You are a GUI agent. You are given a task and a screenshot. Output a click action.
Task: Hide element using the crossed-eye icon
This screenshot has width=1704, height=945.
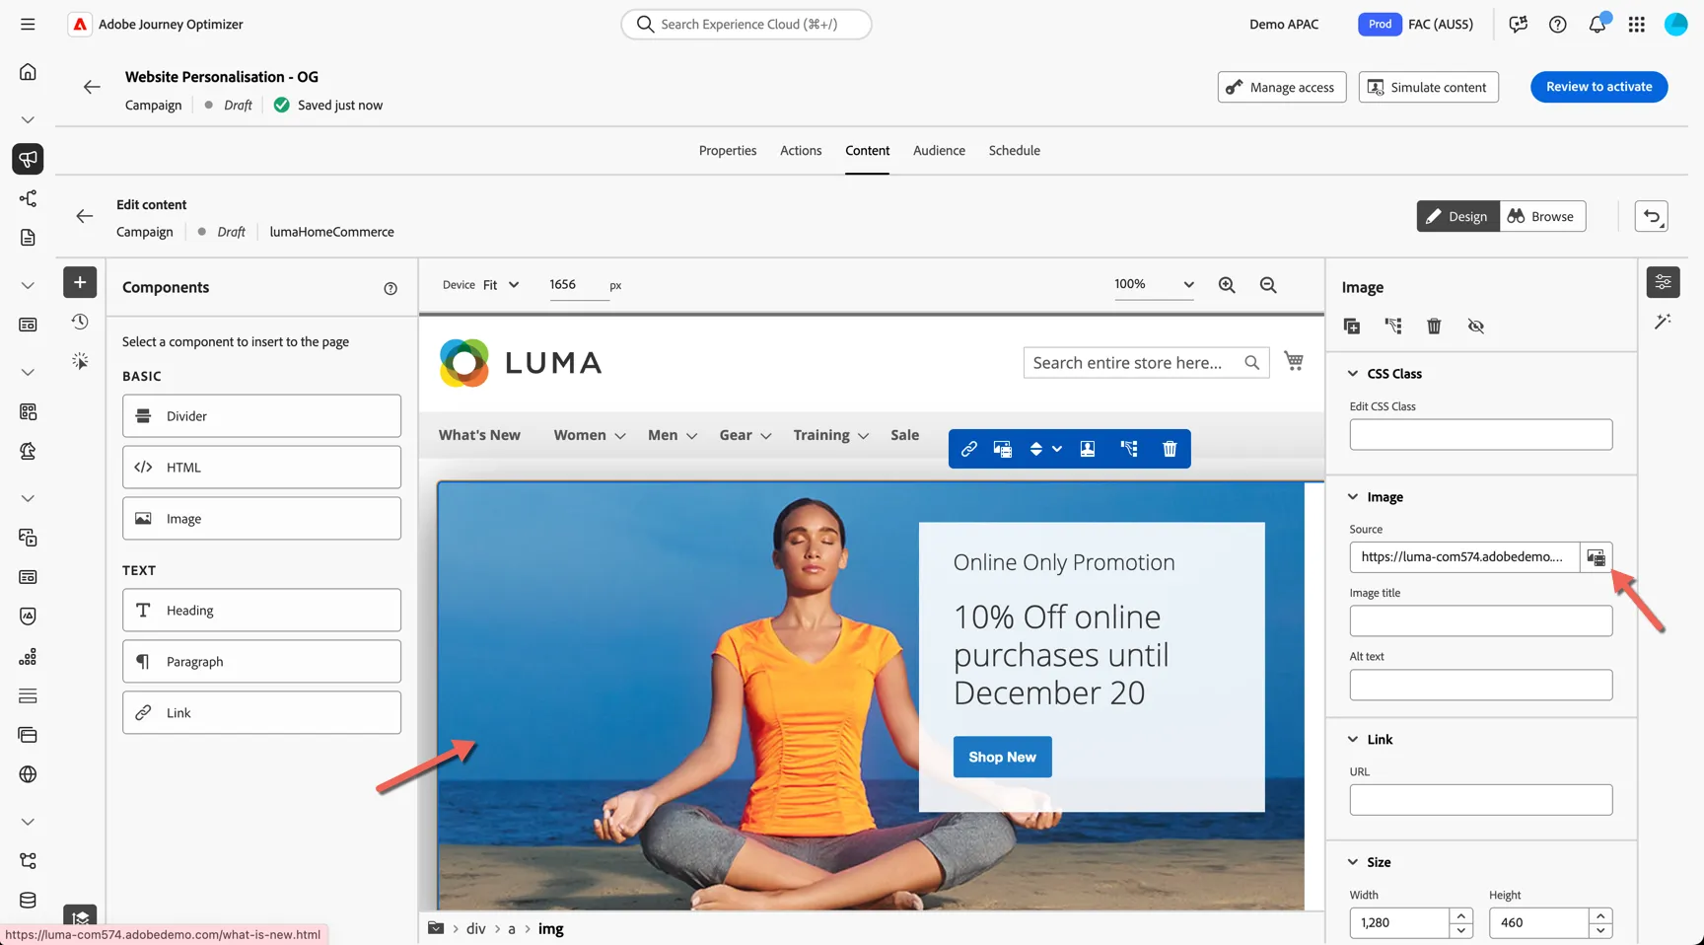[x=1475, y=326]
